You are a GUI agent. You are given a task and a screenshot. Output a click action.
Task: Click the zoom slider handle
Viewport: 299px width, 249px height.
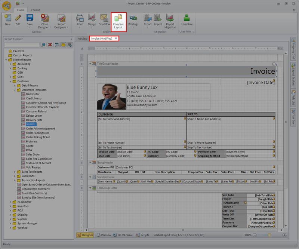click(x=269, y=235)
